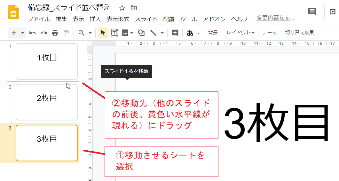Open the レイアウト dropdown

240,33
